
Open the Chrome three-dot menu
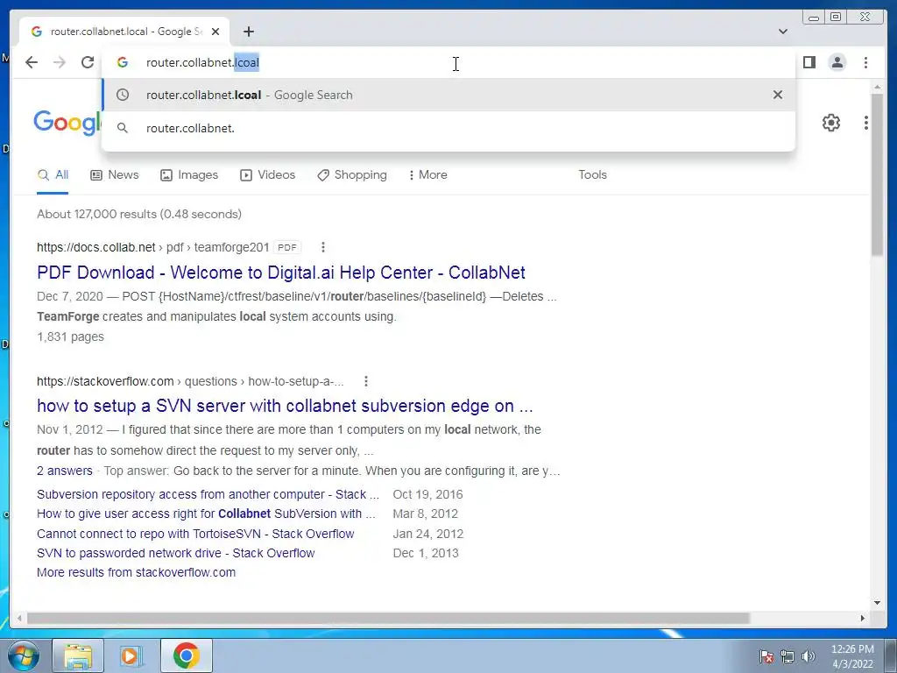click(865, 62)
